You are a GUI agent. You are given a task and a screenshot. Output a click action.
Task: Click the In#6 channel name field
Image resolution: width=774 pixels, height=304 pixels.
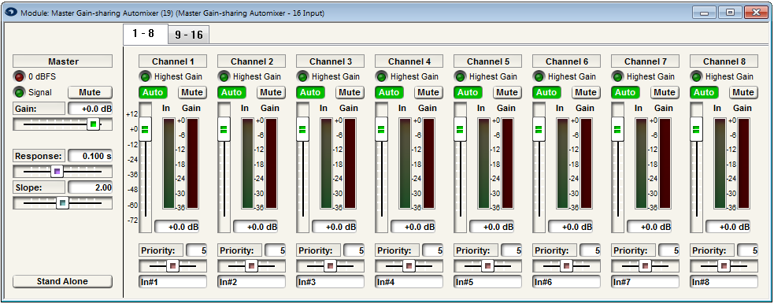(566, 282)
